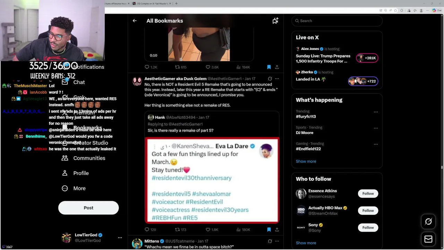
Task: Open Notifications in sidebar
Action: pos(83,67)
